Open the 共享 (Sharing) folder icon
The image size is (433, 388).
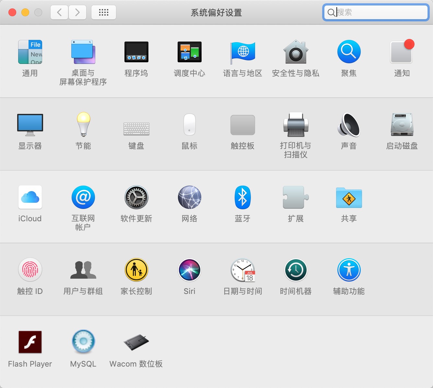click(x=349, y=198)
